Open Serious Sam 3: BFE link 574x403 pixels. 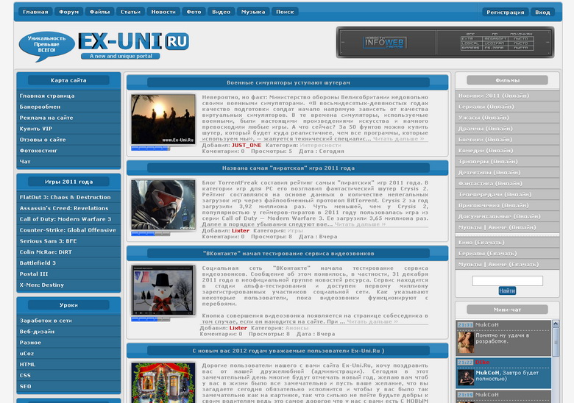pos(68,241)
